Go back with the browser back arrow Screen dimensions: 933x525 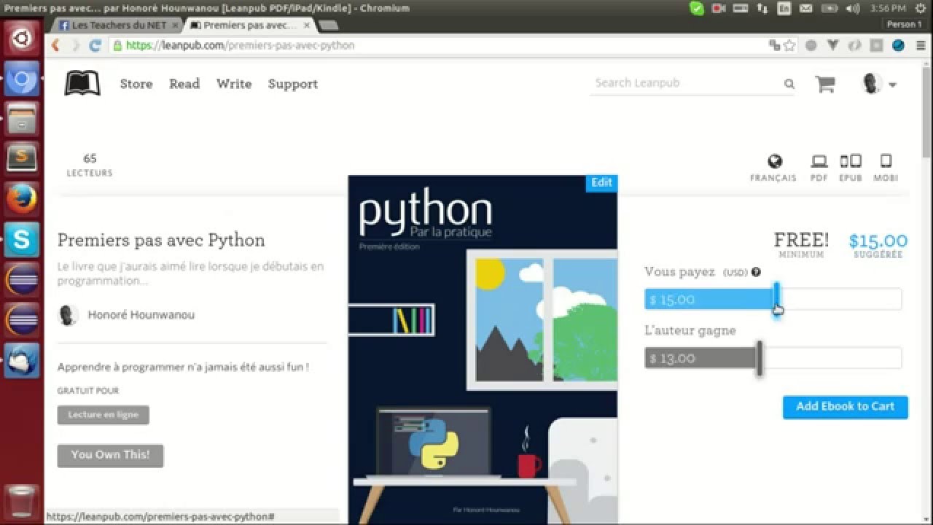click(55, 45)
